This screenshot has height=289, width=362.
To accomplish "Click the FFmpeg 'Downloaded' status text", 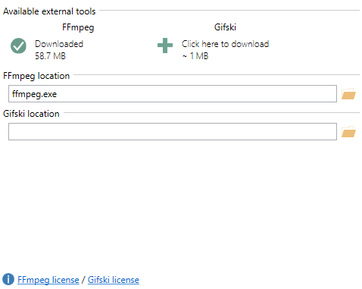I will [59, 44].
